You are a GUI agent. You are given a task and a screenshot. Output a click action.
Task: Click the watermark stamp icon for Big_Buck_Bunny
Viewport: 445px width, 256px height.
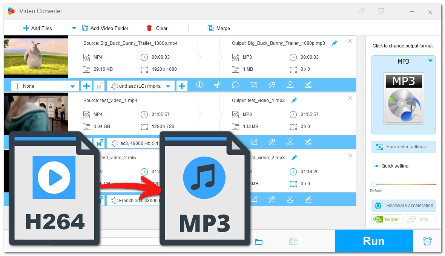click(x=290, y=85)
